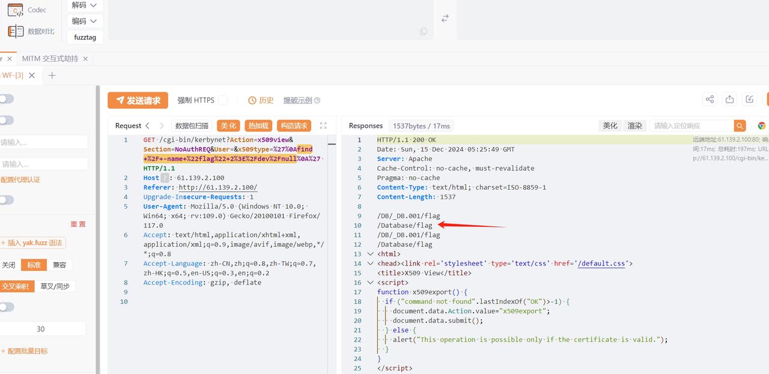Click 数据包扫描 packet scan button
The image size is (769, 374).
(x=192, y=125)
